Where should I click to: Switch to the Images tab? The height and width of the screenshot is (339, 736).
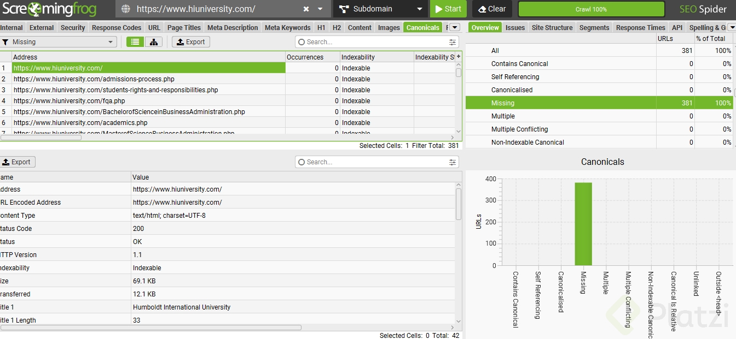pos(389,28)
